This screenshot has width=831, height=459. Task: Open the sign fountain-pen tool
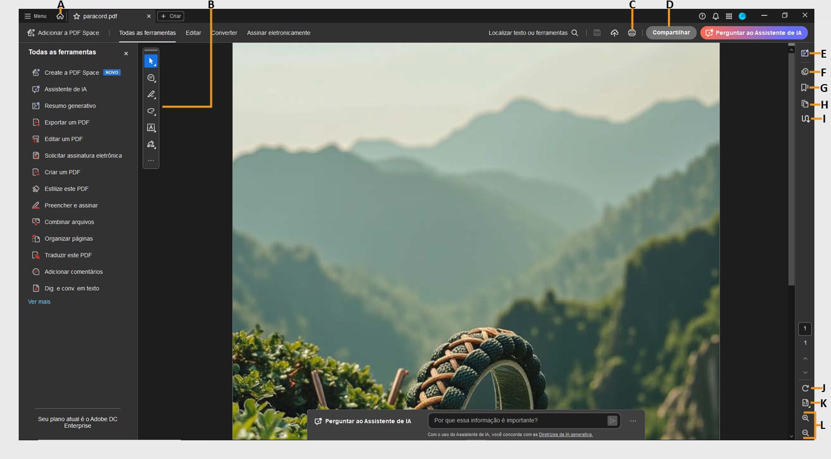pyautogui.click(x=151, y=144)
